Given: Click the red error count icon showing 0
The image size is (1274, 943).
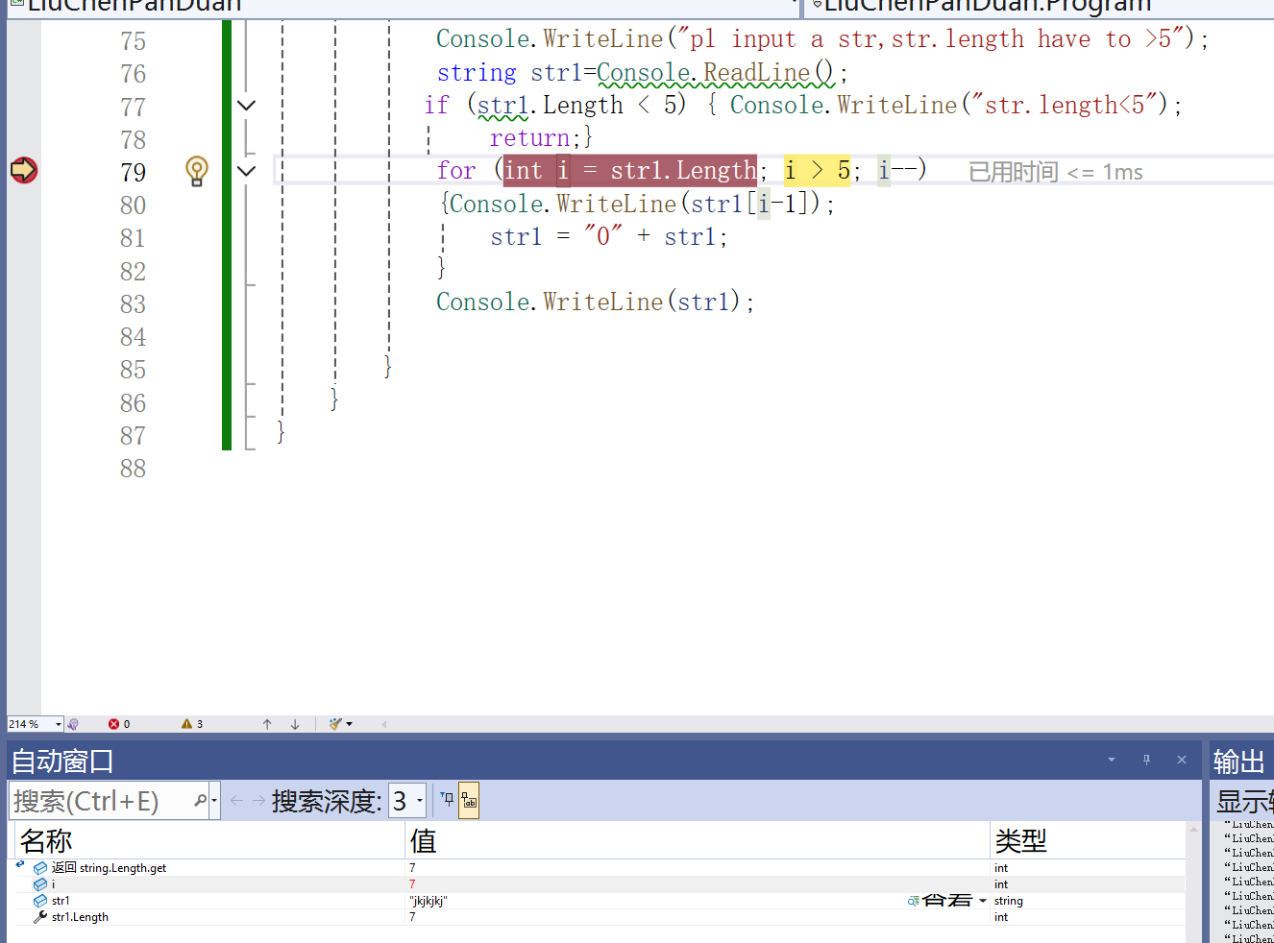Looking at the screenshot, I should click(113, 724).
